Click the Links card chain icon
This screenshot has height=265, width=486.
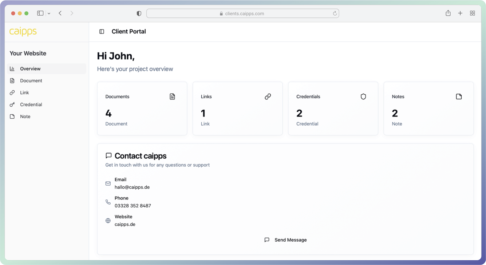(x=268, y=96)
